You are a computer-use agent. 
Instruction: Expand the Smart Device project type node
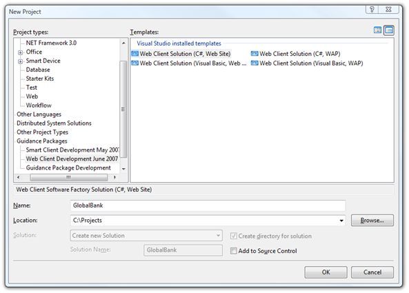(20, 61)
